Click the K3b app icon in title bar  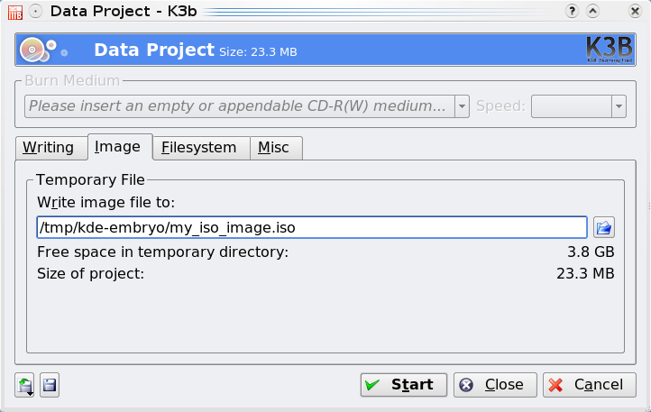click(x=12, y=12)
